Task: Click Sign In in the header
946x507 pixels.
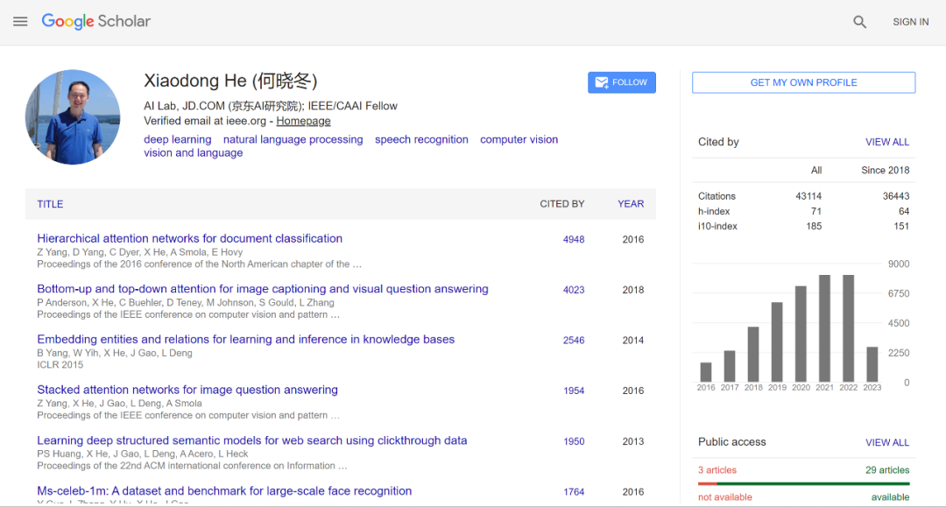Action: [x=910, y=22]
